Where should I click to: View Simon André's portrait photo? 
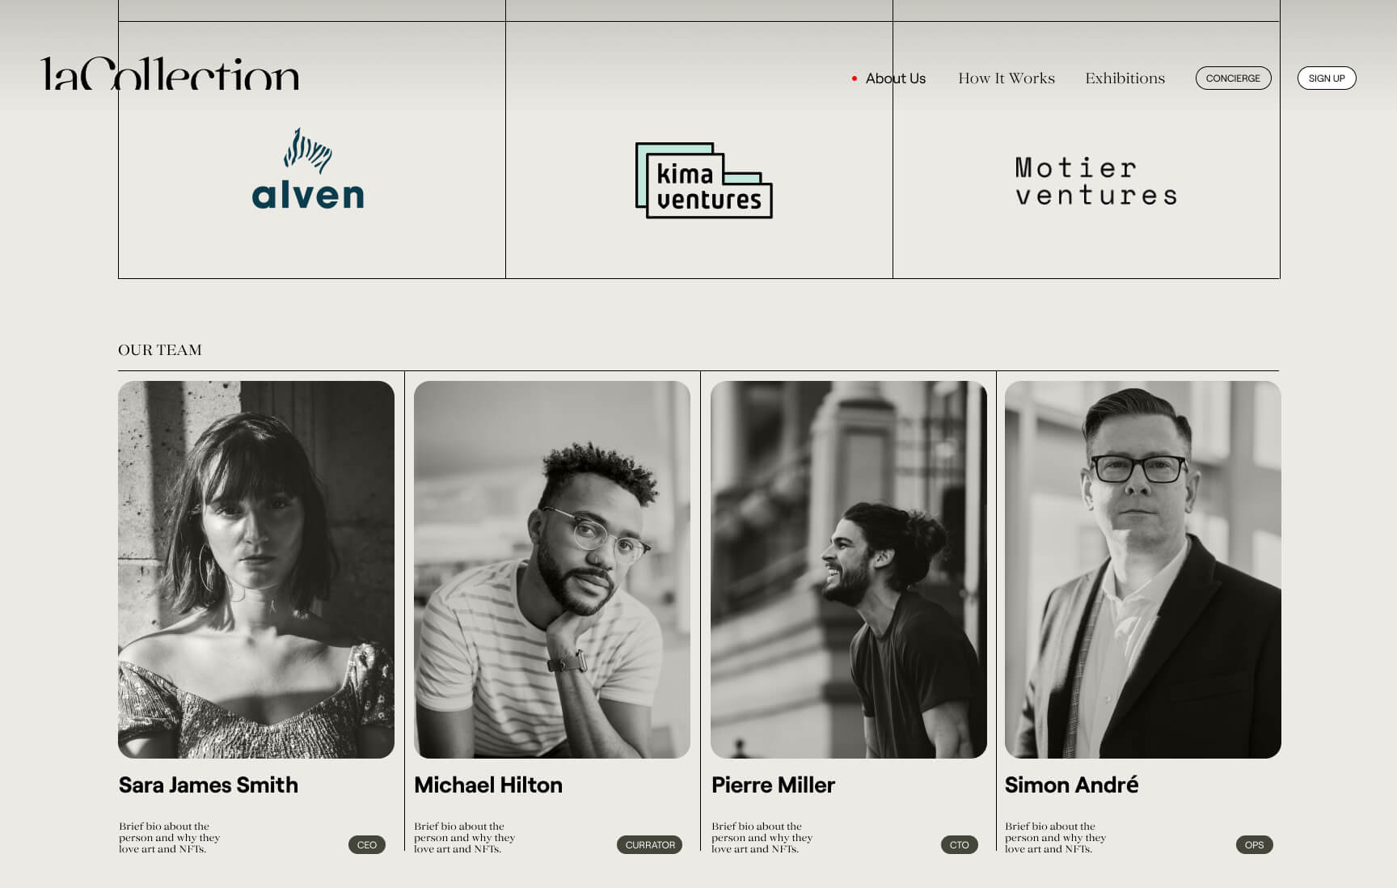click(1143, 569)
